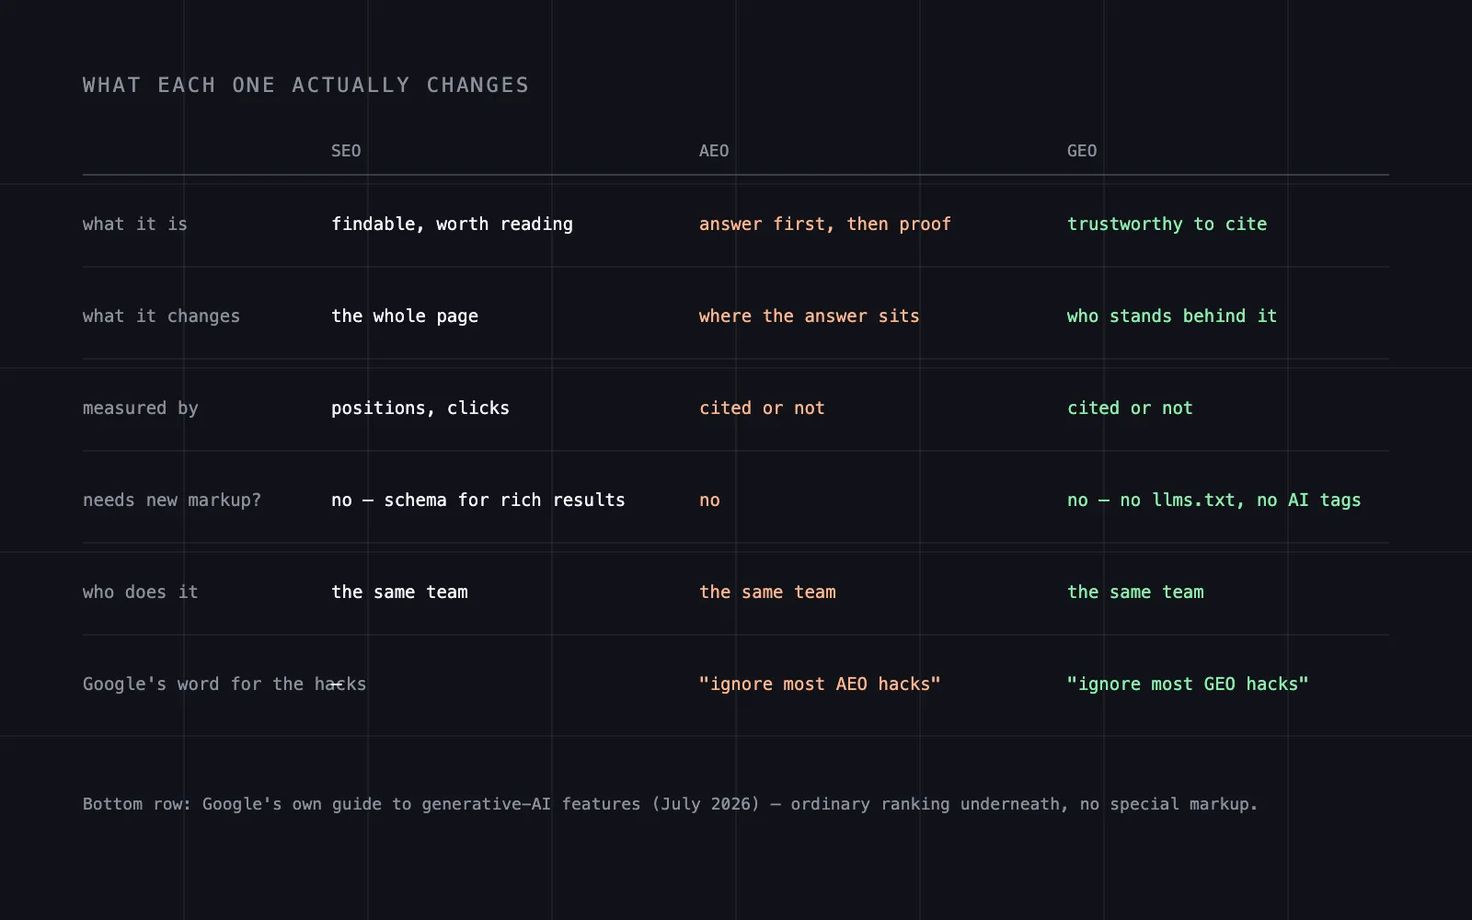Click 'the same team' in the SEO column
Image resolution: width=1472 pixels, height=920 pixels.
click(399, 592)
